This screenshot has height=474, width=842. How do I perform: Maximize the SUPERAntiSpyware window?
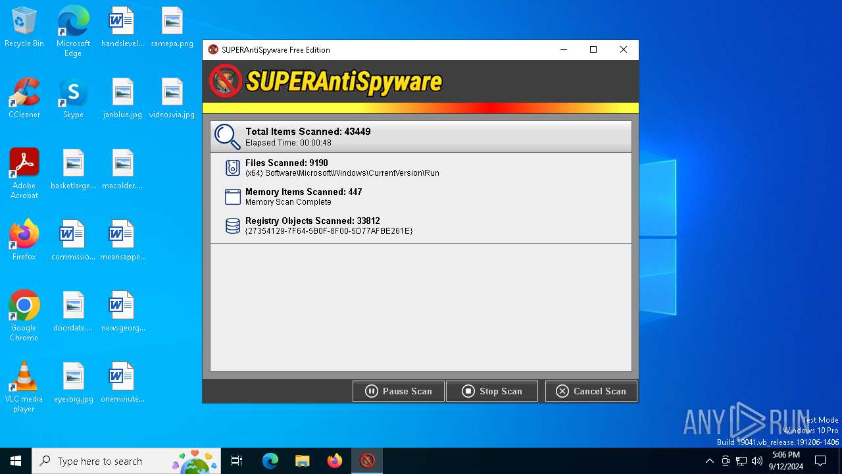593,49
